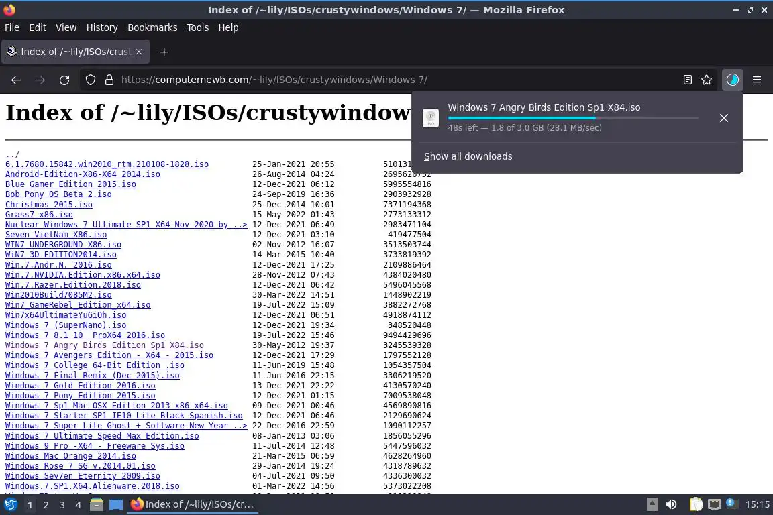Click Windows_7_Ultimate_Speed_Max_Edition.iso link
The height and width of the screenshot is (515, 773).
click(x=102, y=436)
